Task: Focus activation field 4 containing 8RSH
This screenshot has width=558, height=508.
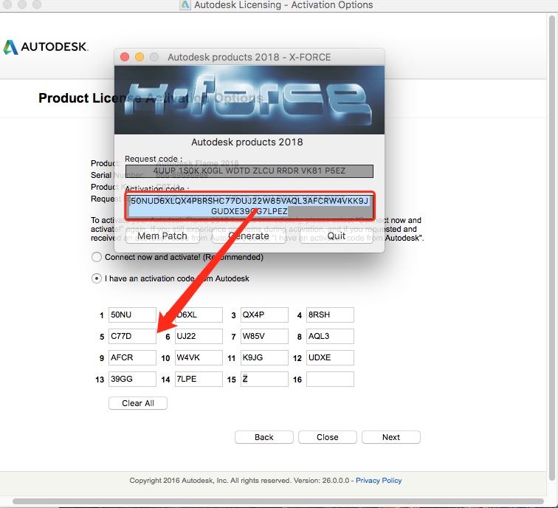Action: click(330, 315)
